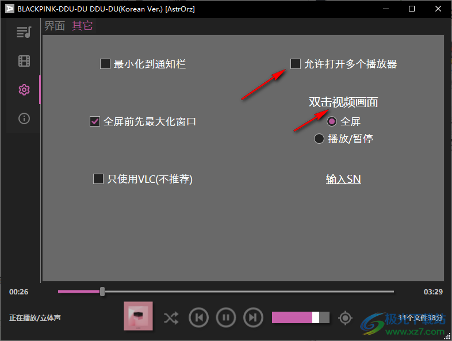Click the total duration 03:29

click(433, 292)
